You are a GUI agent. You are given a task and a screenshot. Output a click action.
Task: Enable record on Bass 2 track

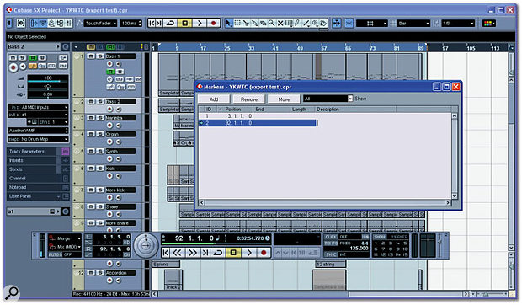109,110
